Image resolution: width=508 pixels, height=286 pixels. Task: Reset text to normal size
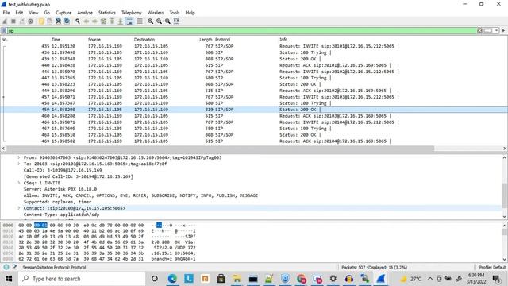pyautogui.click(x=167, y=21)
